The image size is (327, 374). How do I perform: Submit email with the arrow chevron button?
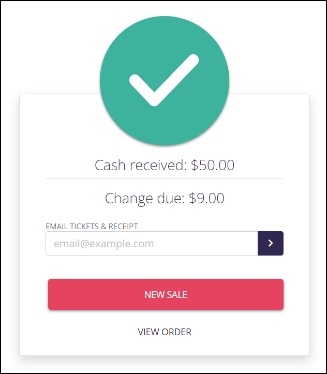click(271, 243)
